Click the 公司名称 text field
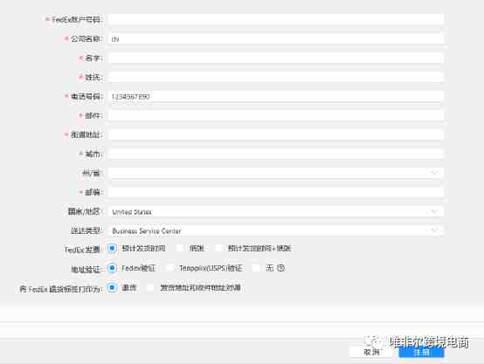The width and height of the screenshot is (484, 364). [276, 38]
